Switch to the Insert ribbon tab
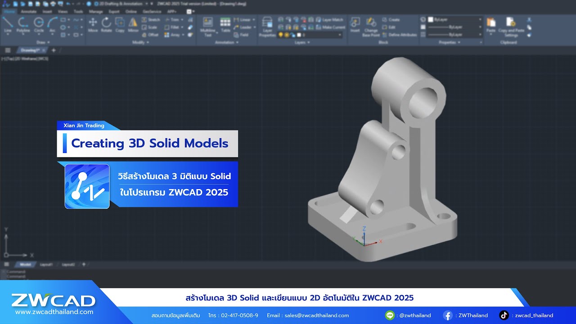The image size is (576, 324). point(47,11)
